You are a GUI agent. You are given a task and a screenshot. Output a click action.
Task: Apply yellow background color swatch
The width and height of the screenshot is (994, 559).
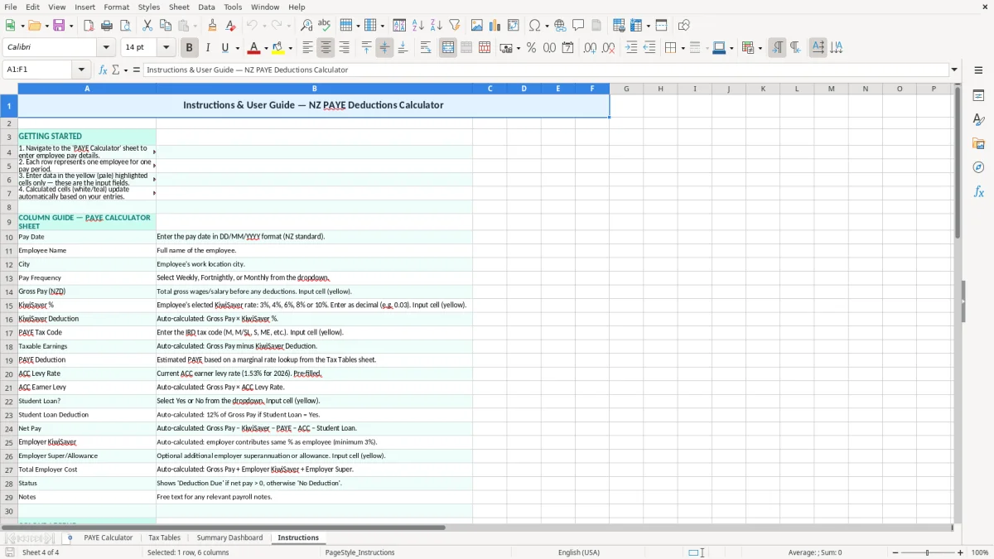[278, 48]
